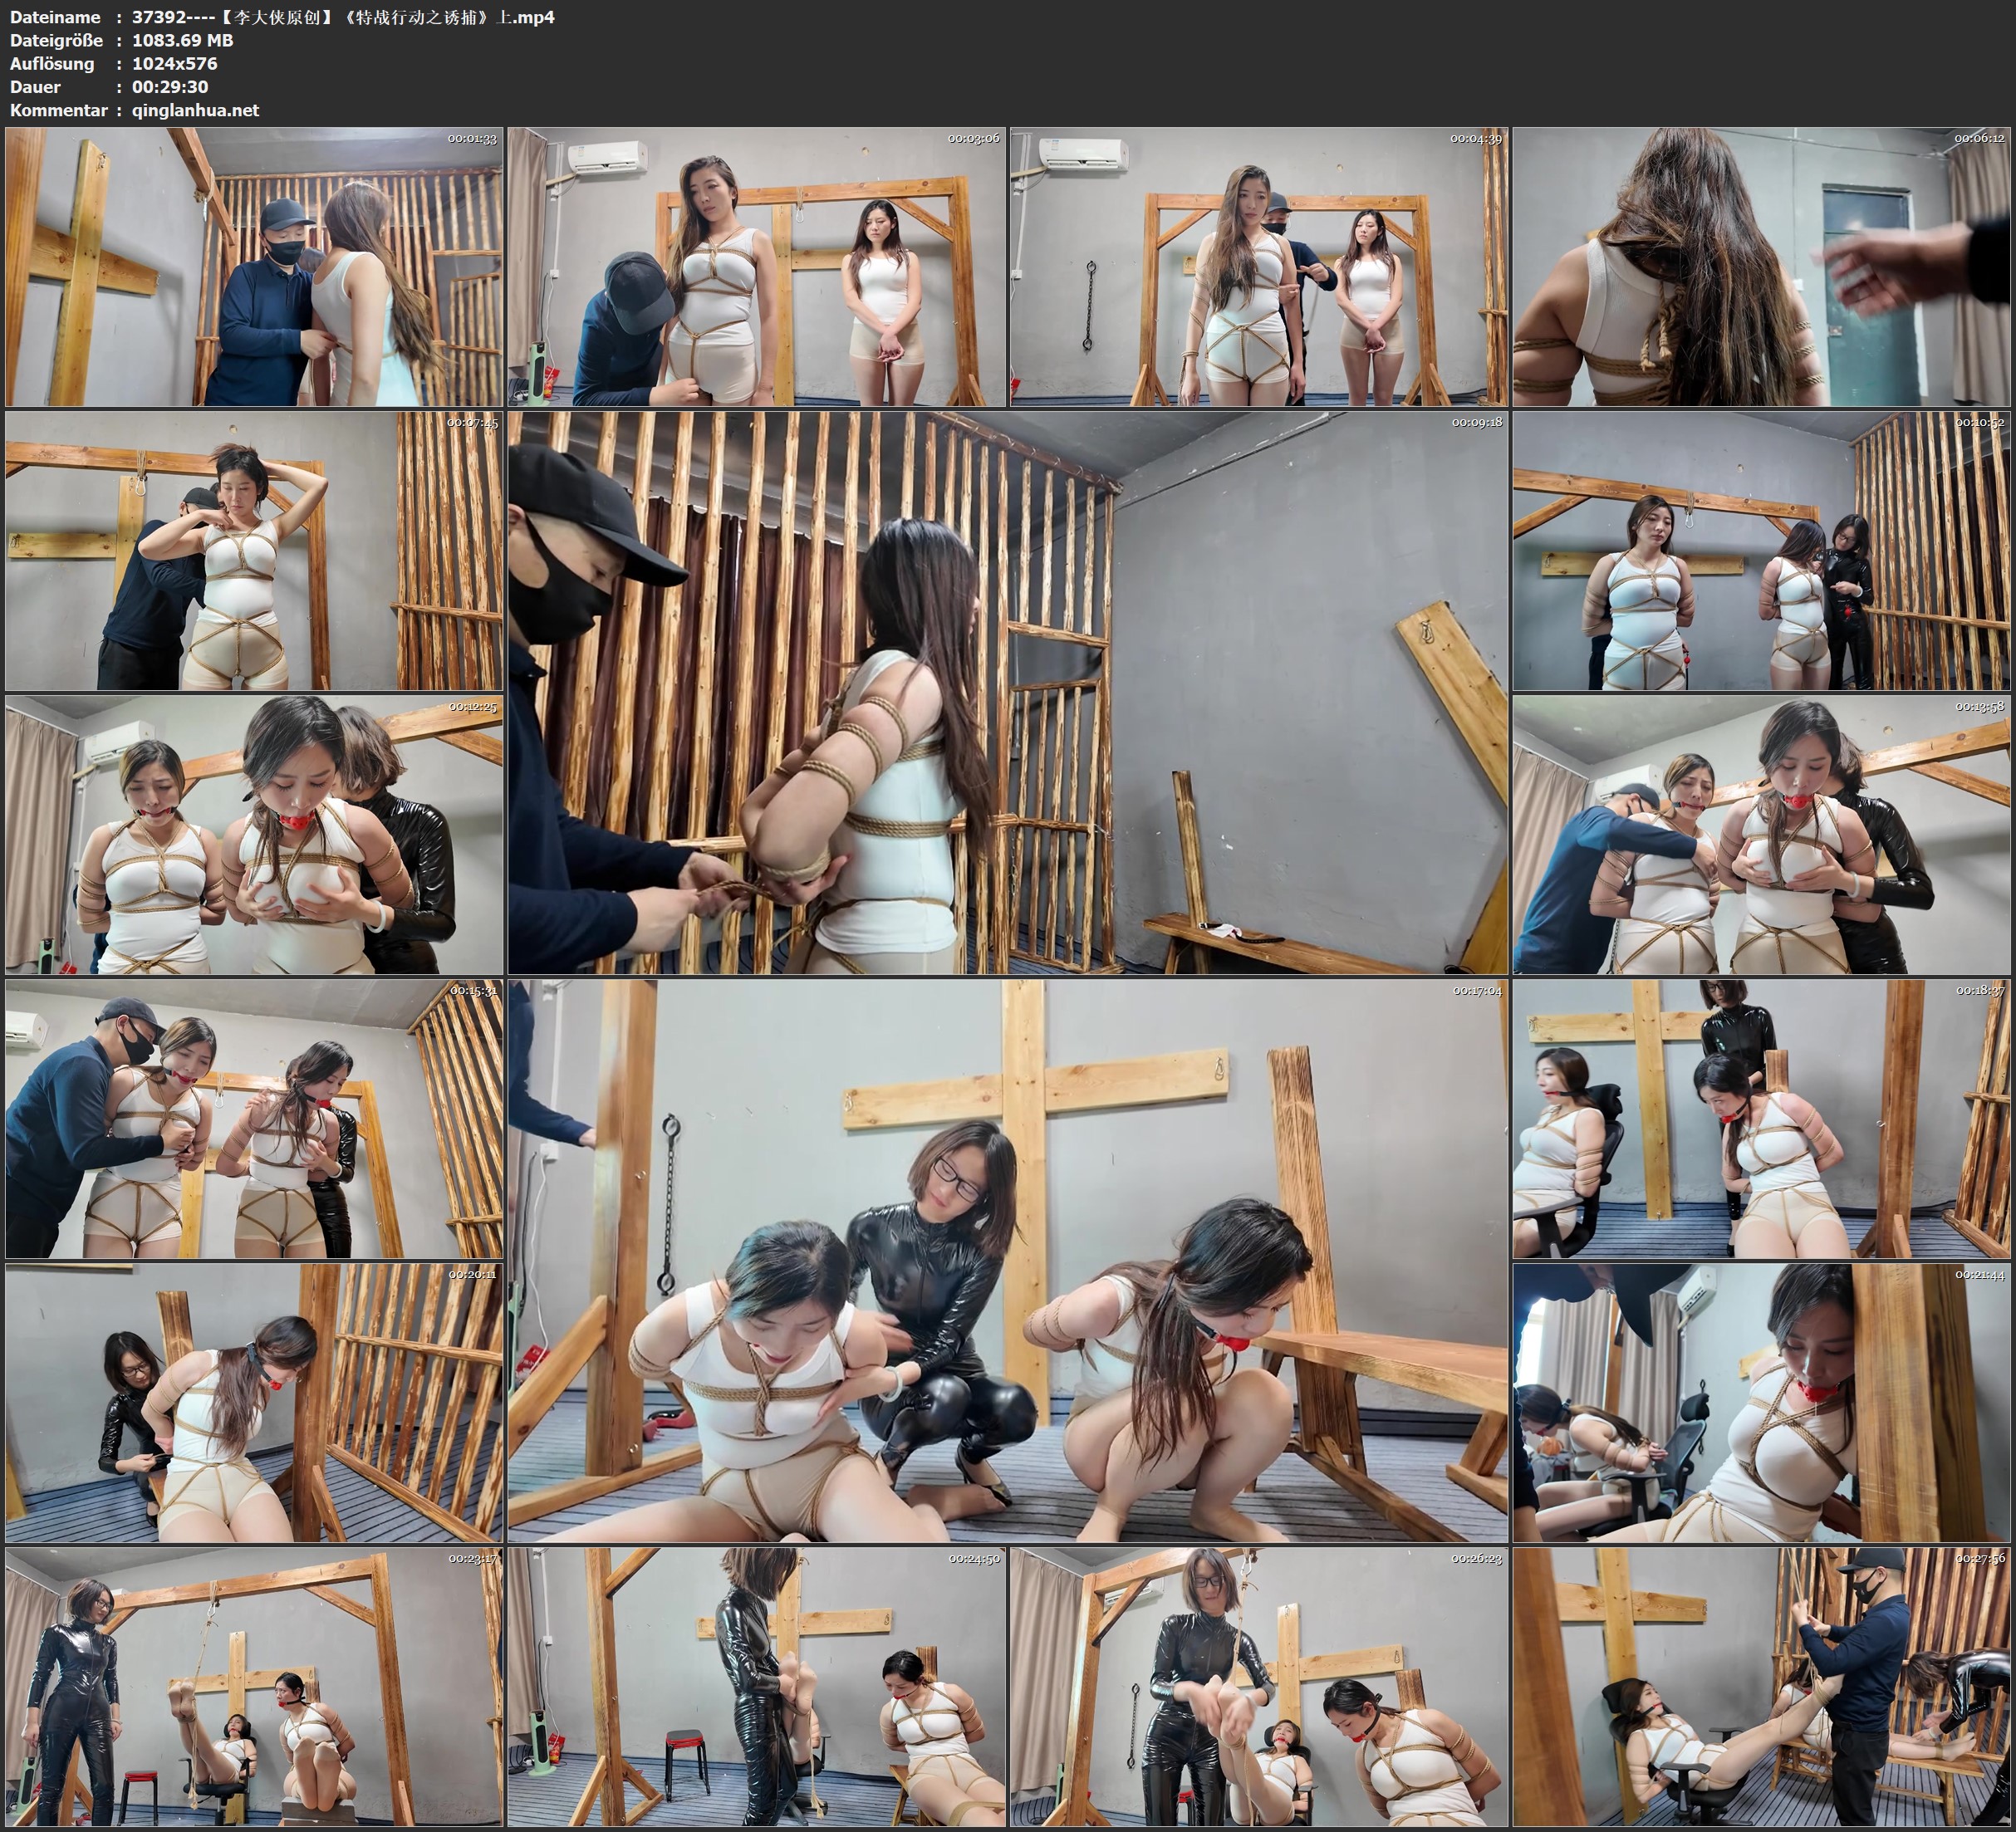The width and height of the screenshot is (2016, 1832).
Task: Click the Dateiname .mp4 filename text
Action: coord(343,17)
